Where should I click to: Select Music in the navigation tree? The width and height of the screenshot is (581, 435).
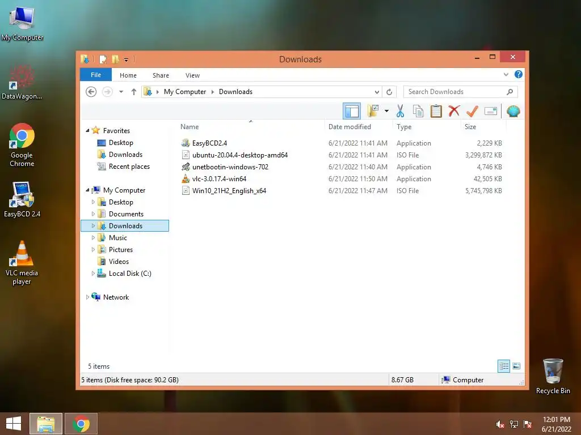click(x=118, y=238)
